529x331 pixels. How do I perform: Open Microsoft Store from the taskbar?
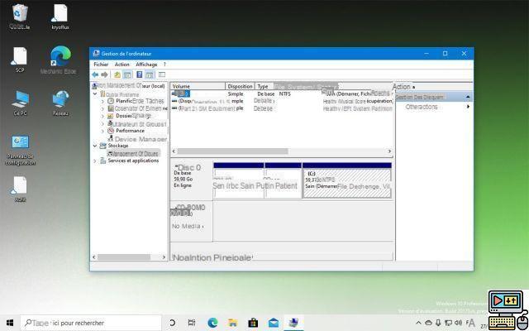(253, 323)
